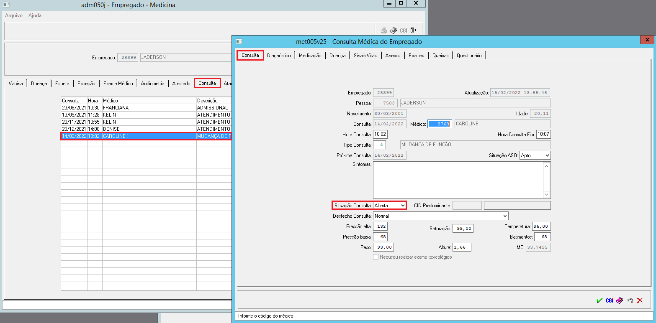Viewport: 656px width, 323px height.
Task: Select the 23/12/2021 DENISE consultation row
Action: pyautogui.click(x=146, y=129)
